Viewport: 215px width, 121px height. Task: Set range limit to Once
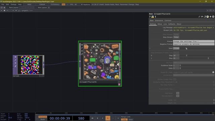tap(131, 120)
